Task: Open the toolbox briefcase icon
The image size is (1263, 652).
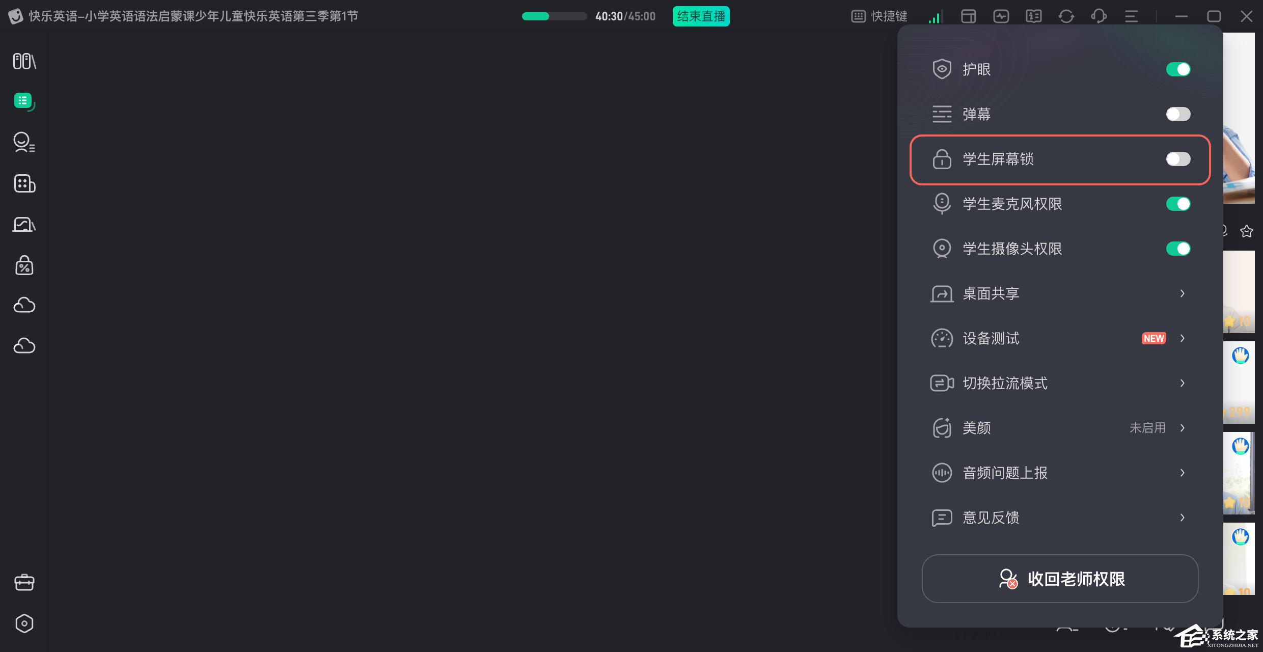Action: tap(24, 582)
